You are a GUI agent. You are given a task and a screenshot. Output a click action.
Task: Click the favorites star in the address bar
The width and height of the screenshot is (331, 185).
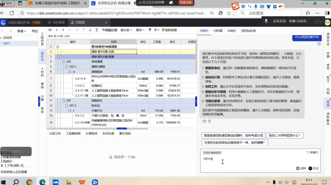(x=229, y=13)
